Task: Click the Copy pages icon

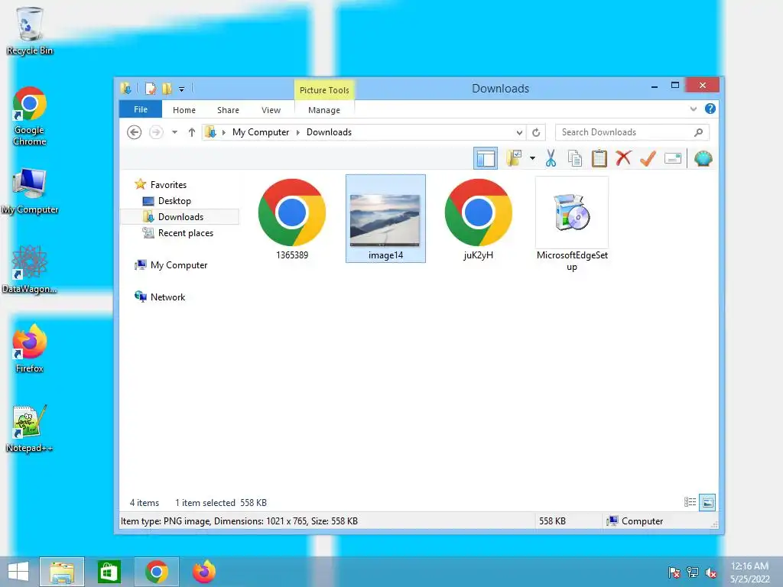Action: [x=575, y=158]
